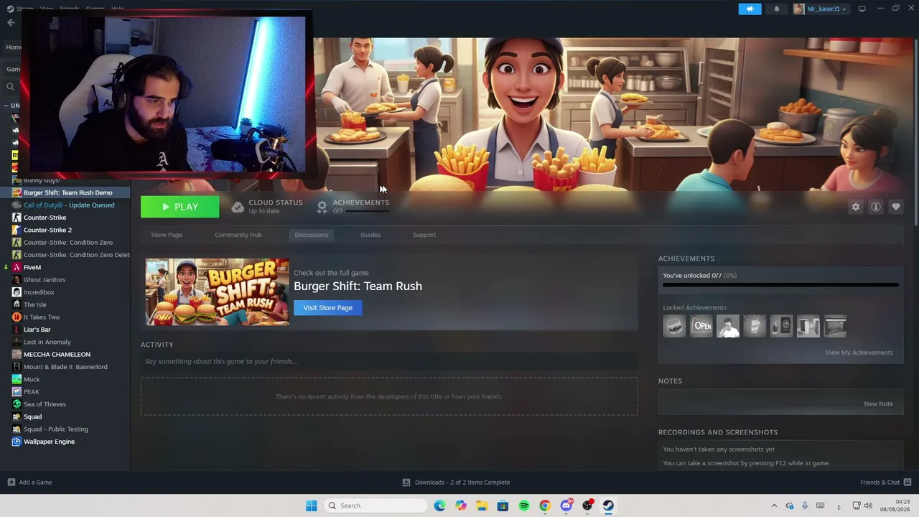Click the Add a Game link
Viewport: 919px width, 517px height.
36,482
